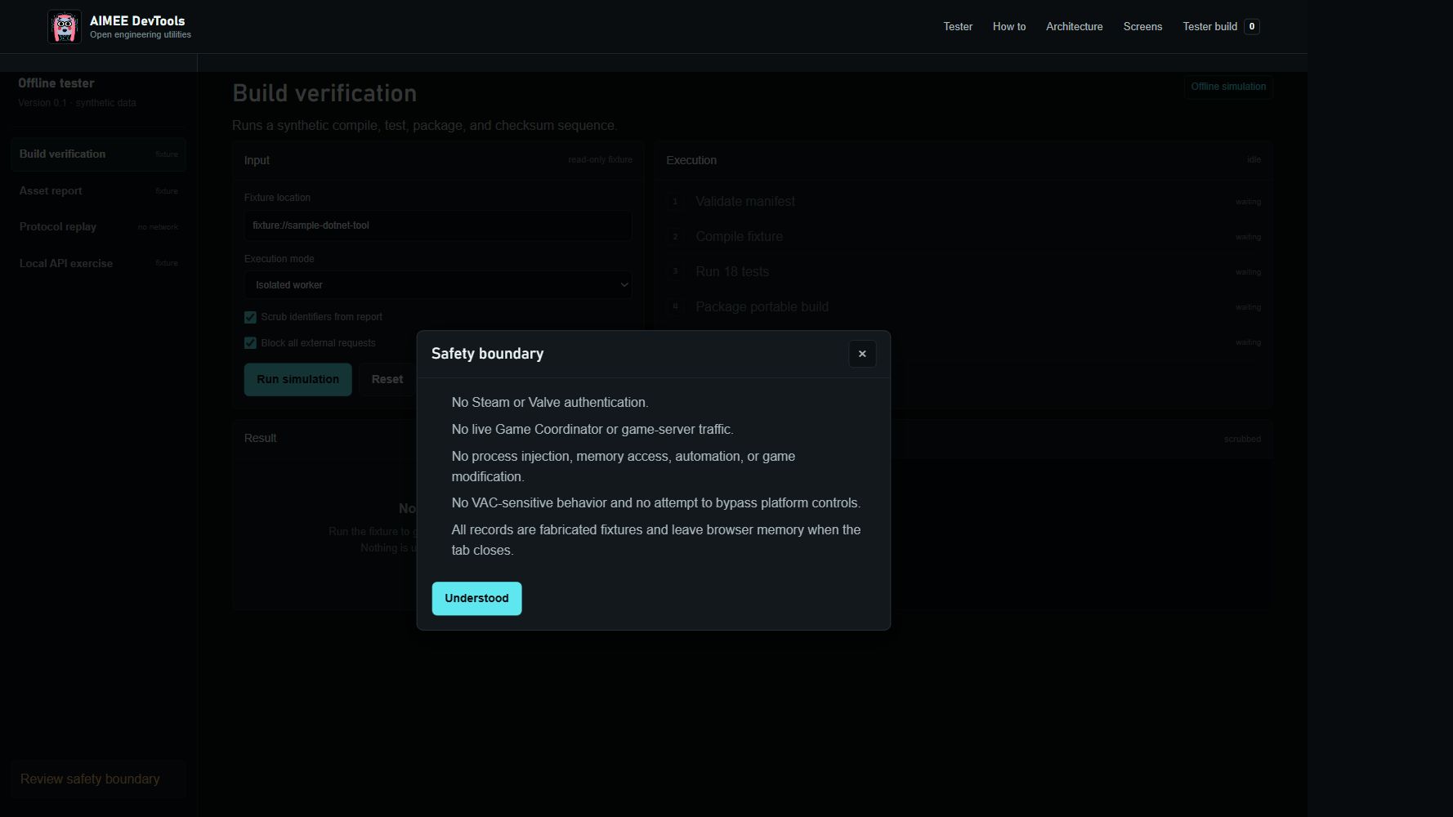Click the Reset button

pos(387,380)
